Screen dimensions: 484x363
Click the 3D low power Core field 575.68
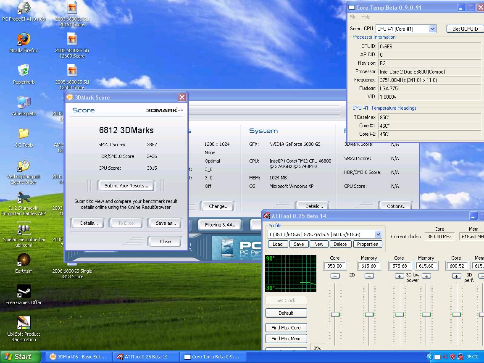pos(400,266)
